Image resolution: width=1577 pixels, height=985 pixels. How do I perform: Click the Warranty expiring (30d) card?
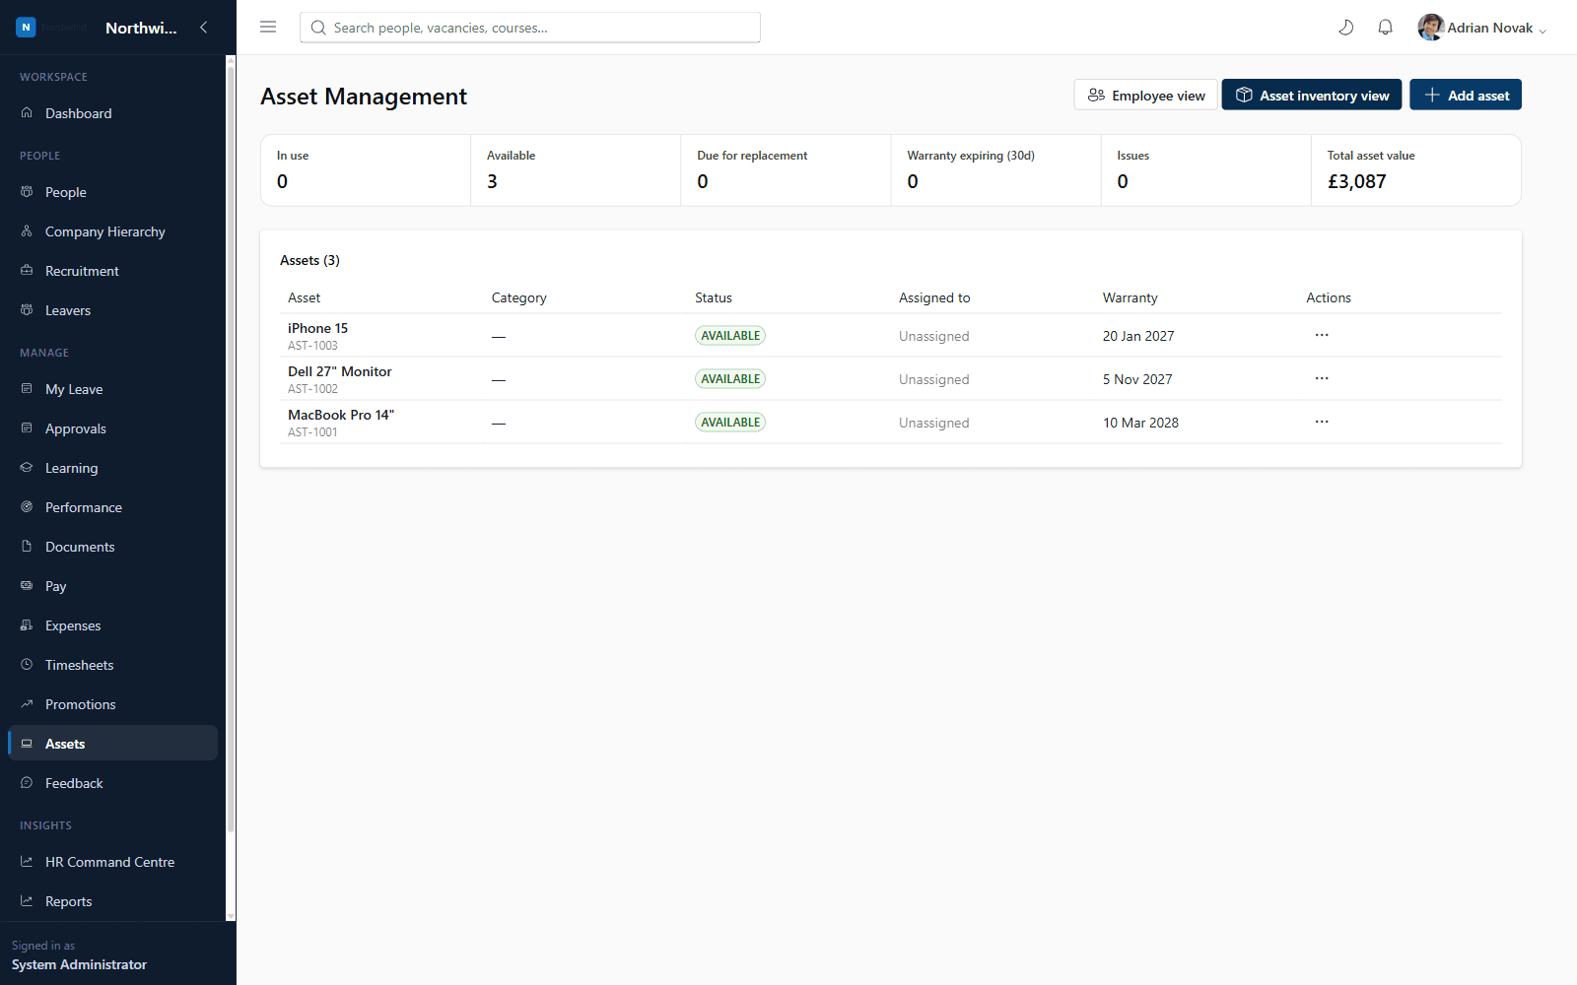click(x=995, y=170)
